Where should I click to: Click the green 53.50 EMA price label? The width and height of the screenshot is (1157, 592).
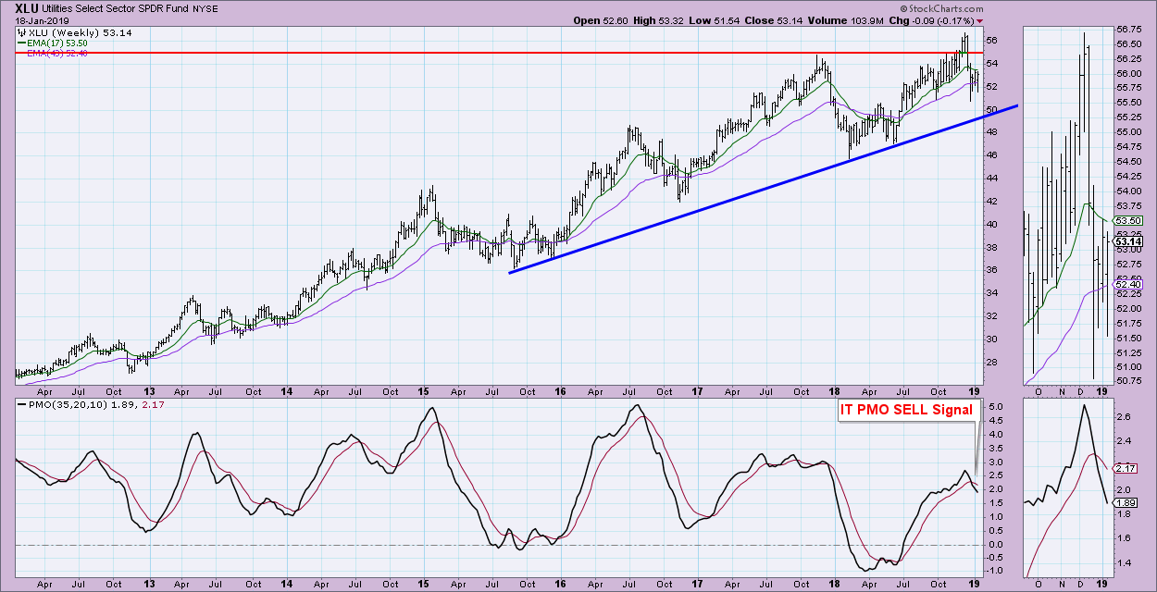coord(1130,220)
